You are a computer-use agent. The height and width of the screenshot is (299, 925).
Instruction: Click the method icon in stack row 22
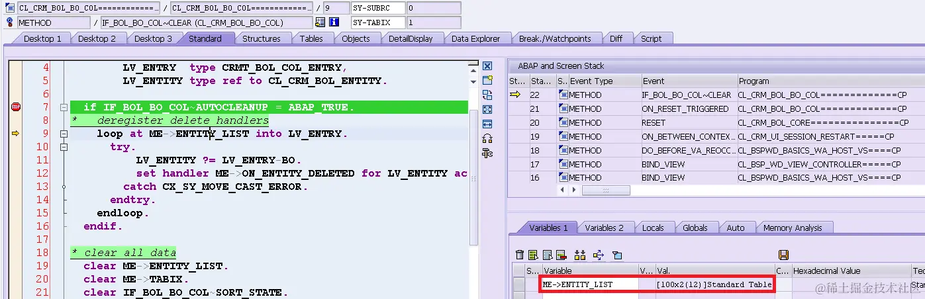pyautogui.click(x=563, y=95)
